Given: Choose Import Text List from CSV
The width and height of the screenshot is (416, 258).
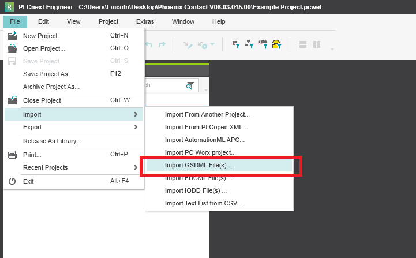Looking at the screenshot, I should (203, 203).
